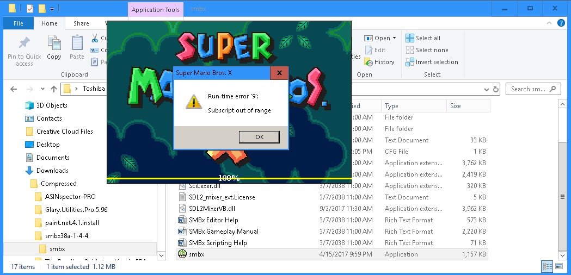Viewport: 571px width, 275px height.
Task: Select SMBx Gameplay Manual document
Action: (x=331, y=232)
